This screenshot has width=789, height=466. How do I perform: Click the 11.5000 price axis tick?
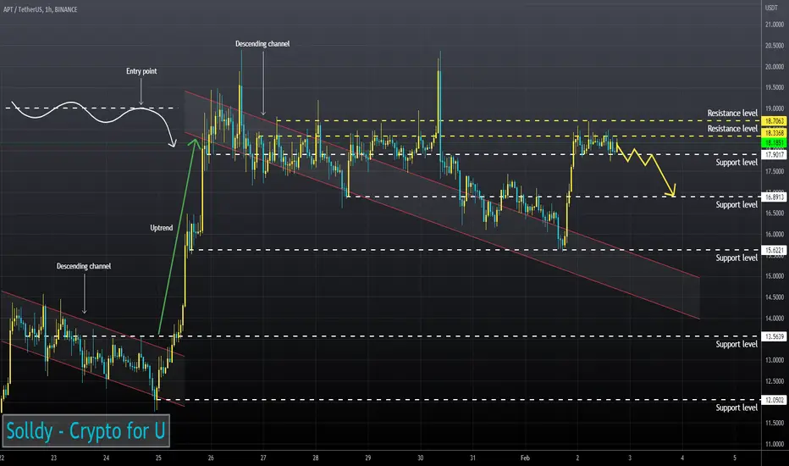tap(775, 423)
